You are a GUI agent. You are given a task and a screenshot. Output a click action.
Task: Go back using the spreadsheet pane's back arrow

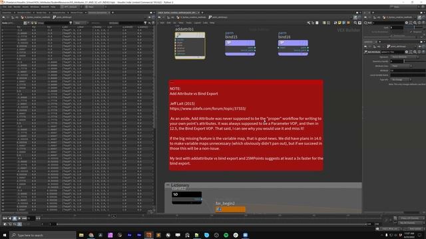point(3,17)
